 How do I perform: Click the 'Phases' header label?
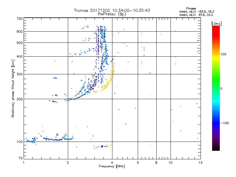tap(191, 9)
